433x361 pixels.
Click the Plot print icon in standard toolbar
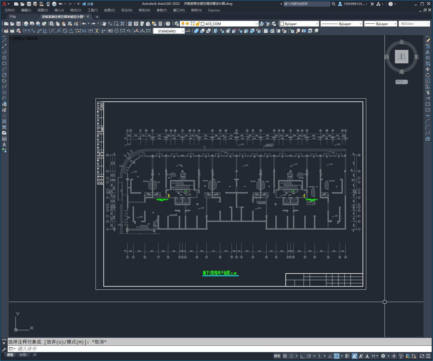point(26,24)
